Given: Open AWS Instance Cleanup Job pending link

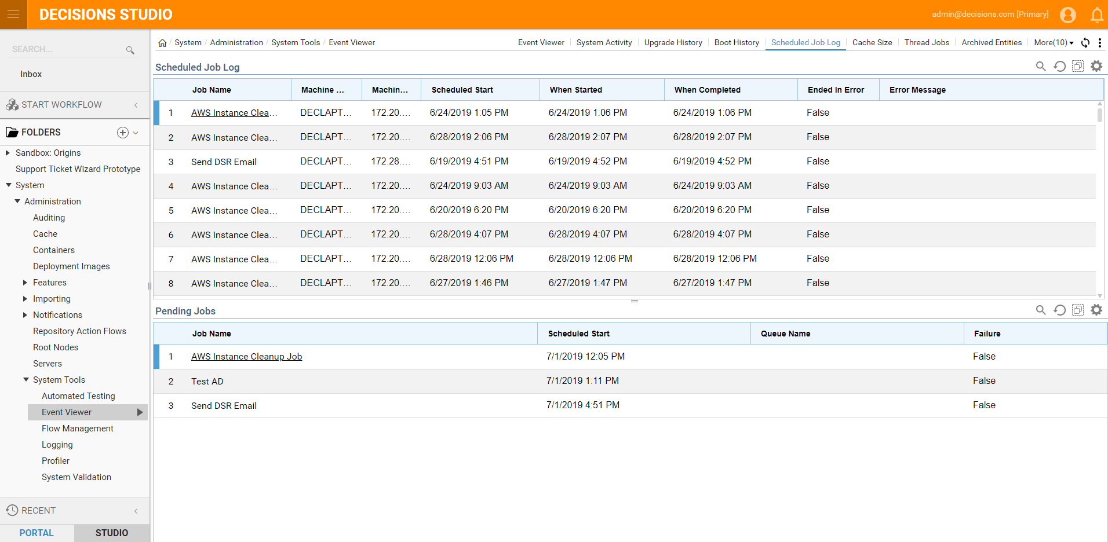Looking at the screenshot, I should point(247,357).
